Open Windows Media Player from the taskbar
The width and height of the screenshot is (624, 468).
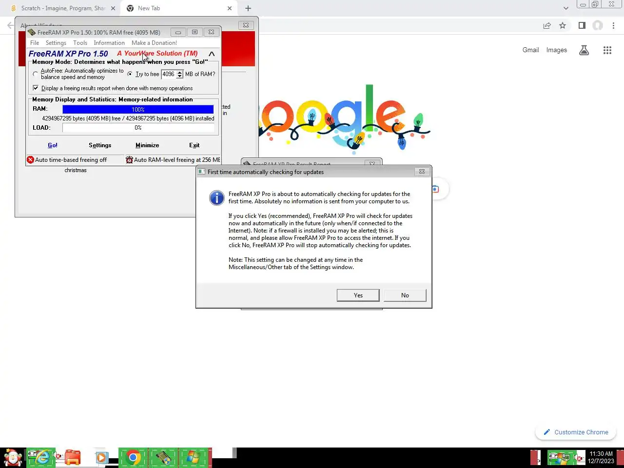pos(101,458)
